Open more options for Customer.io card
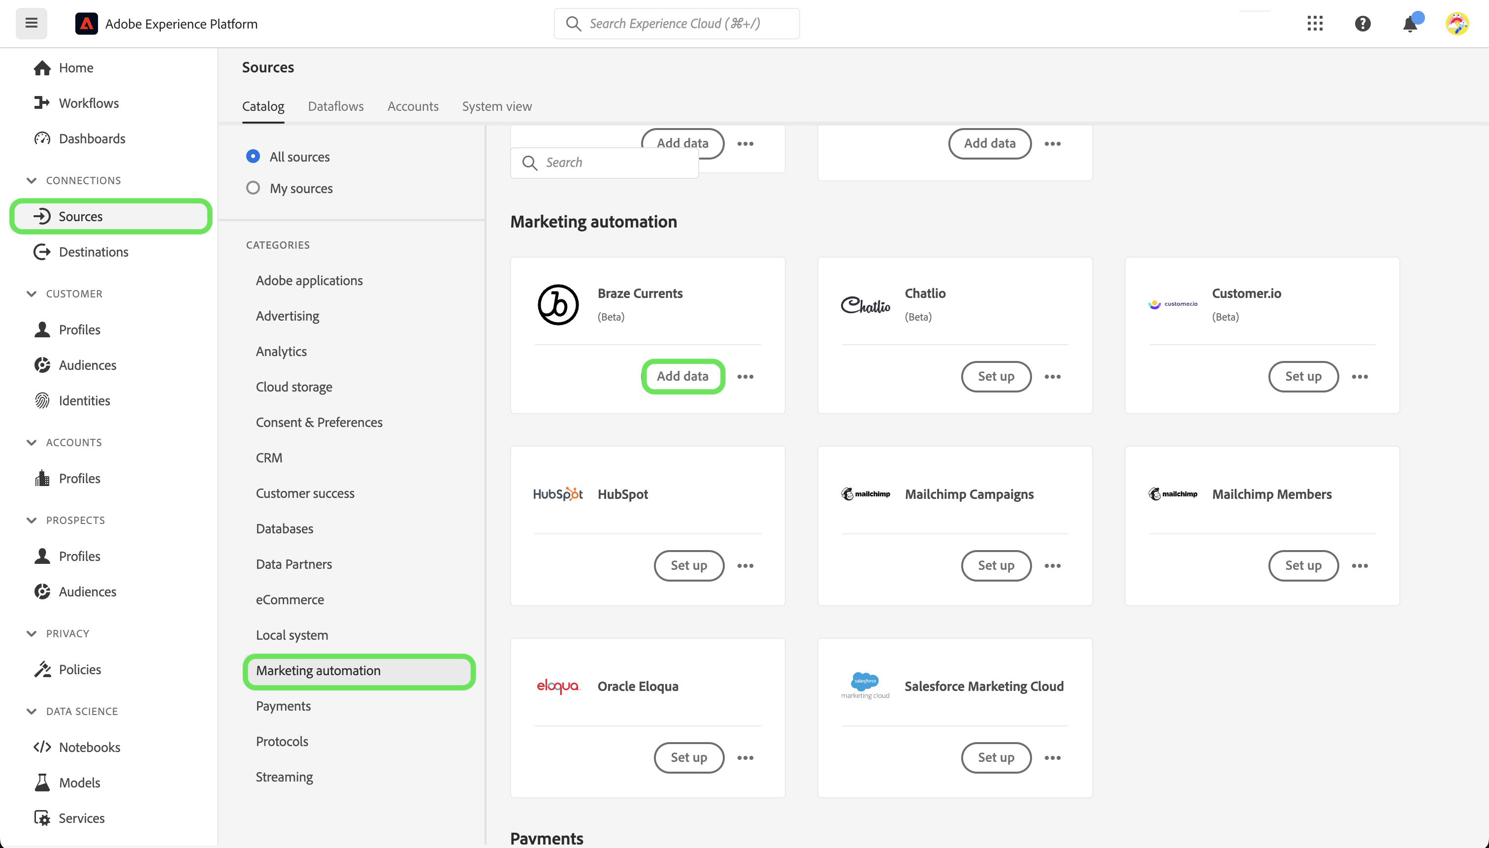1489x848 pixels. click(x=1360, y=377)
